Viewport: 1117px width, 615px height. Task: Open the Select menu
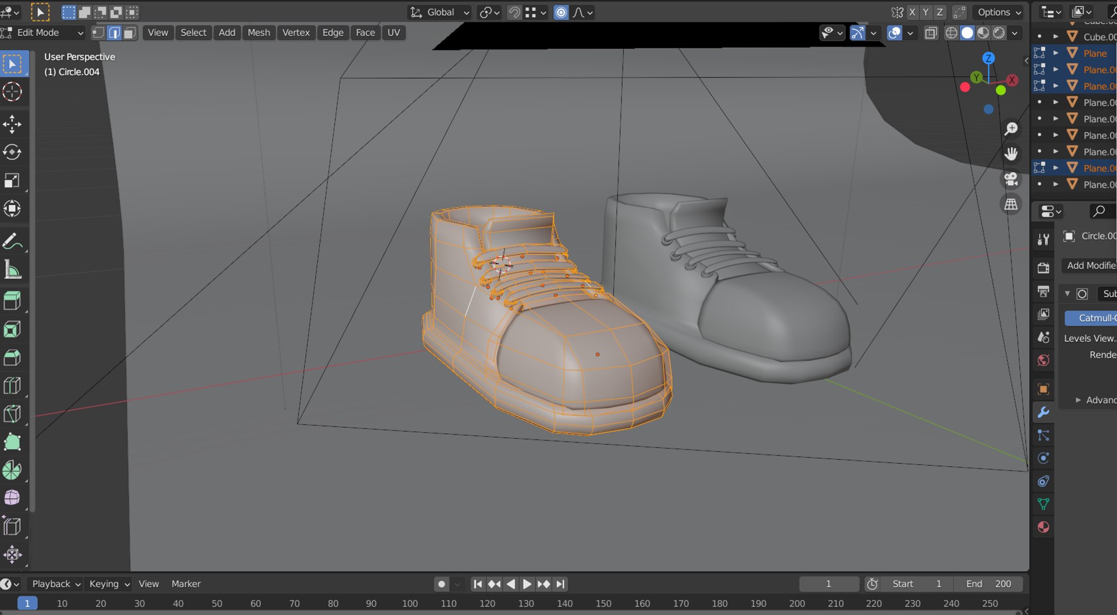tap(193, 33)
